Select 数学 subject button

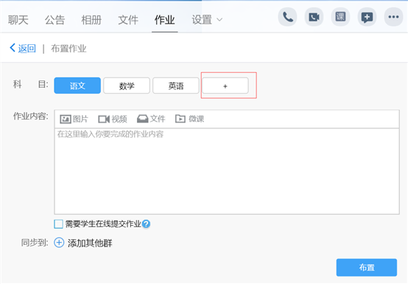tap(127, 86)
